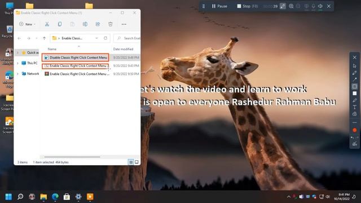Close the drawing tools panel
Image resolution: width=361 pixels, height=203 pixels.
355,58
